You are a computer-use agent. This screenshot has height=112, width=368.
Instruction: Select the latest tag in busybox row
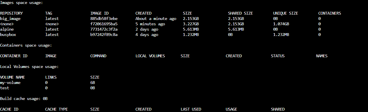coord(52,35)
